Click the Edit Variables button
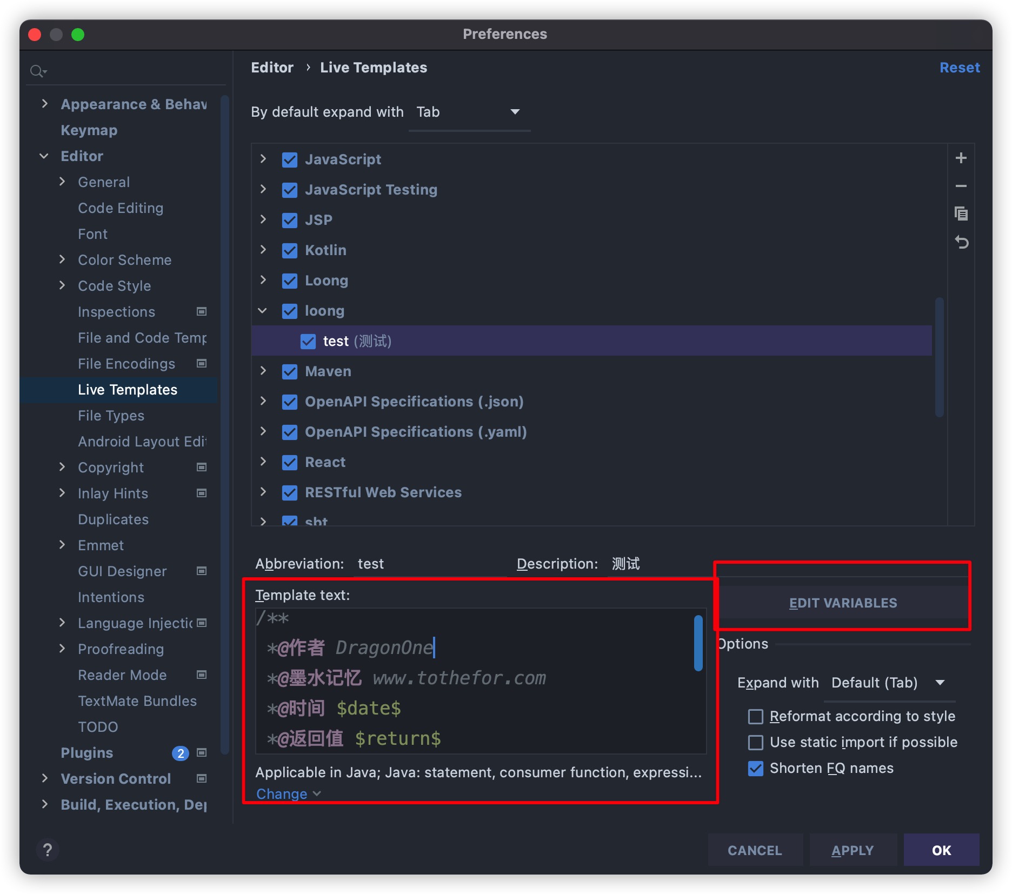Viewport: 1012px width, 894px height. click(x=843, y=603)
